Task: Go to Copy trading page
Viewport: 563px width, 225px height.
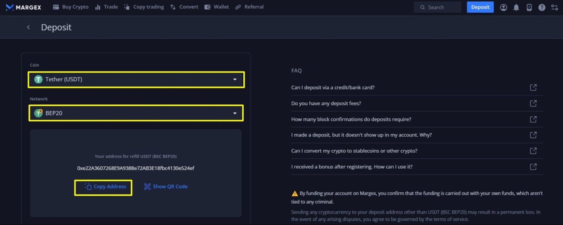Action: click(144, 7)
